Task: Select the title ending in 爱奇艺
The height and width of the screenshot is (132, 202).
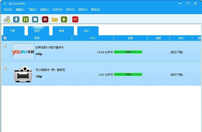Action: tap(50, 70)
